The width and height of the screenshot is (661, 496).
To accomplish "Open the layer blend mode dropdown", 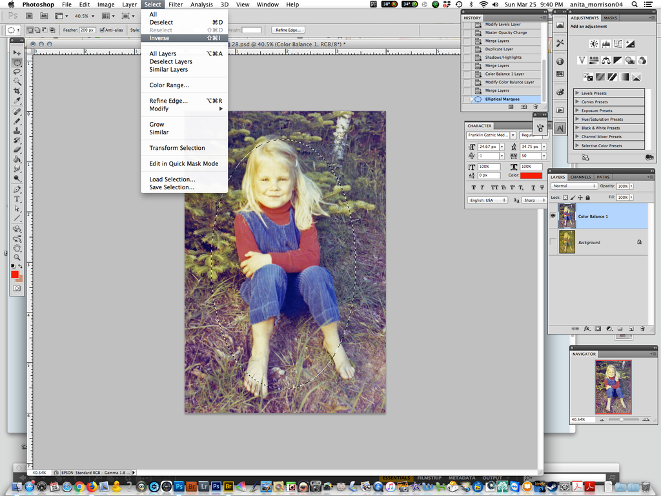I will tap(574, 187).
